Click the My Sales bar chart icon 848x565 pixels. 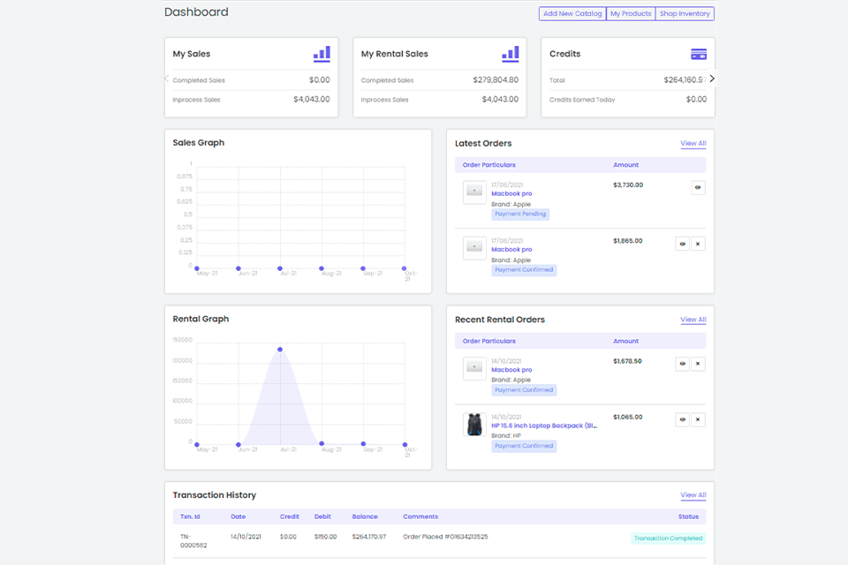(x=322, y=54)
